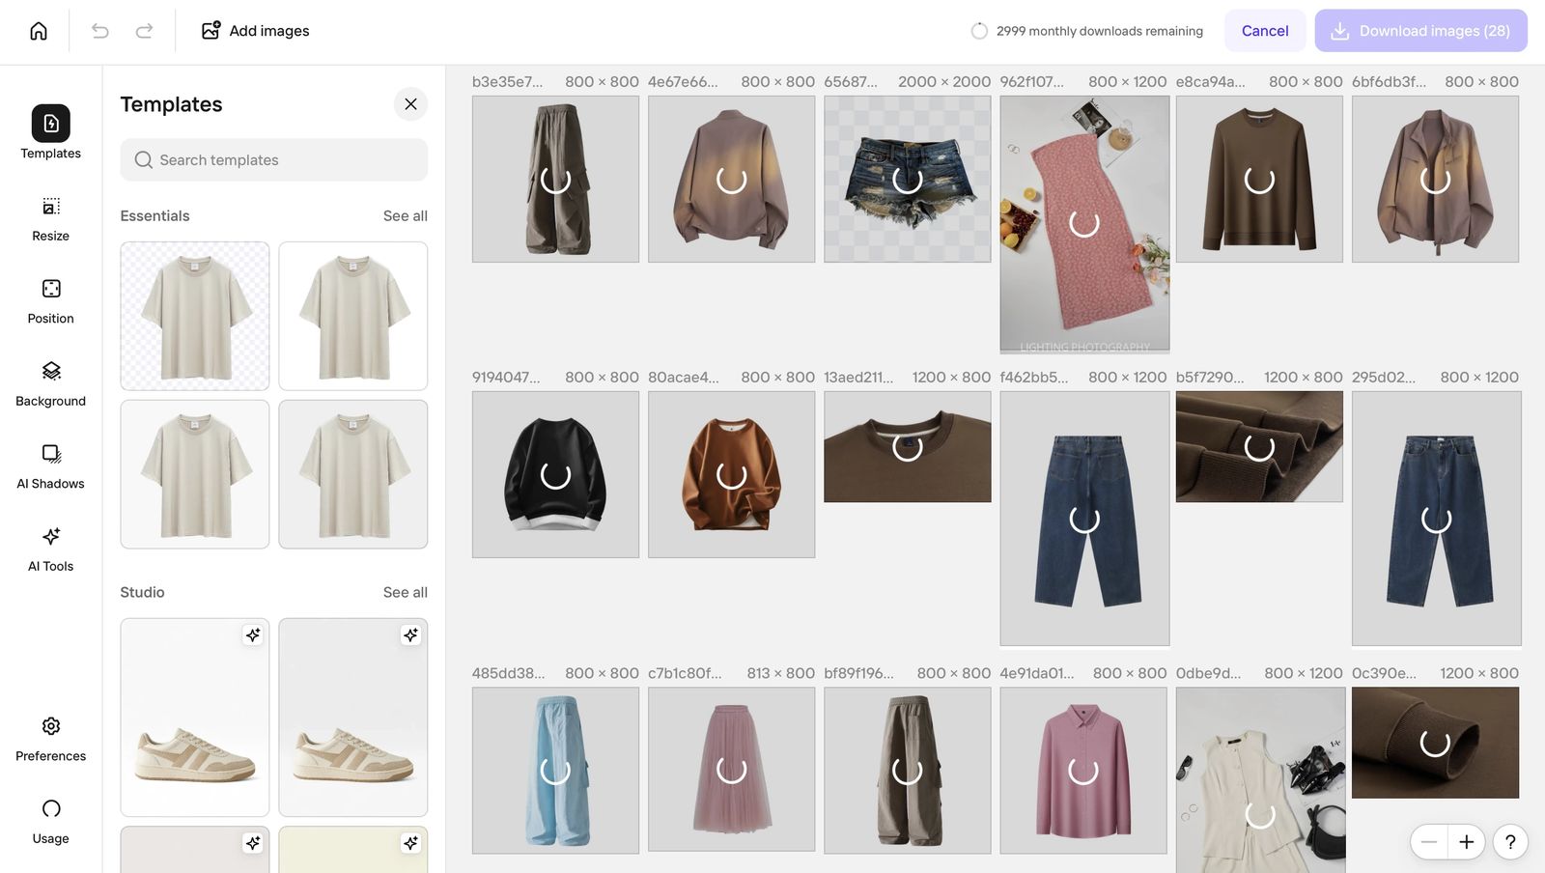Screen dimensions: 1545x873
Task: Go to the home screen icon
Action: 39,31
